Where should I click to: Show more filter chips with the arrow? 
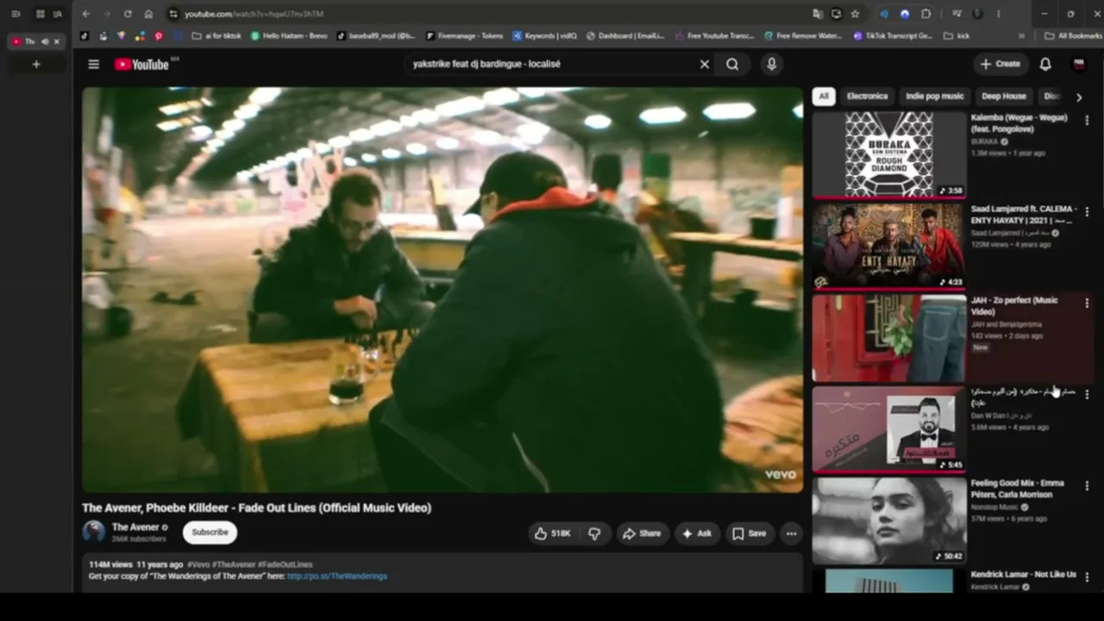[1078, 97]
